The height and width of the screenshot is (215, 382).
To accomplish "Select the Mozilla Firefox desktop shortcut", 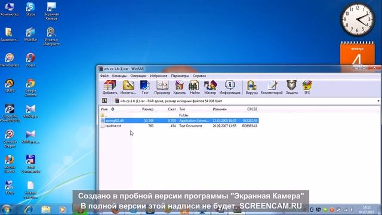I will (x=10, y=164).
